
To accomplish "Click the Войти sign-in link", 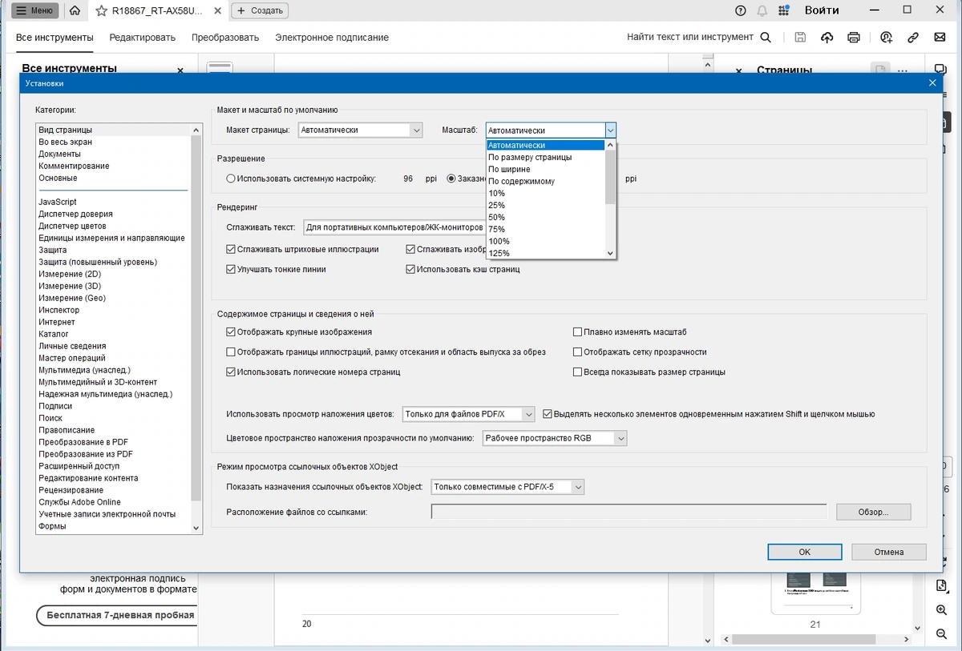I will [x=822, y=10].
